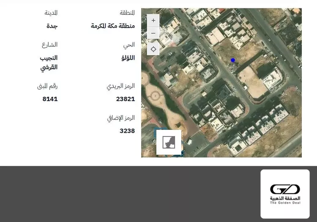Select the postal code value 23821
This screenshot has height=222, width=317.
point(126,99)
